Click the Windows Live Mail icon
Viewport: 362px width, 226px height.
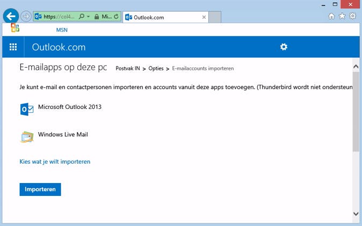click(x=27, y=137)
